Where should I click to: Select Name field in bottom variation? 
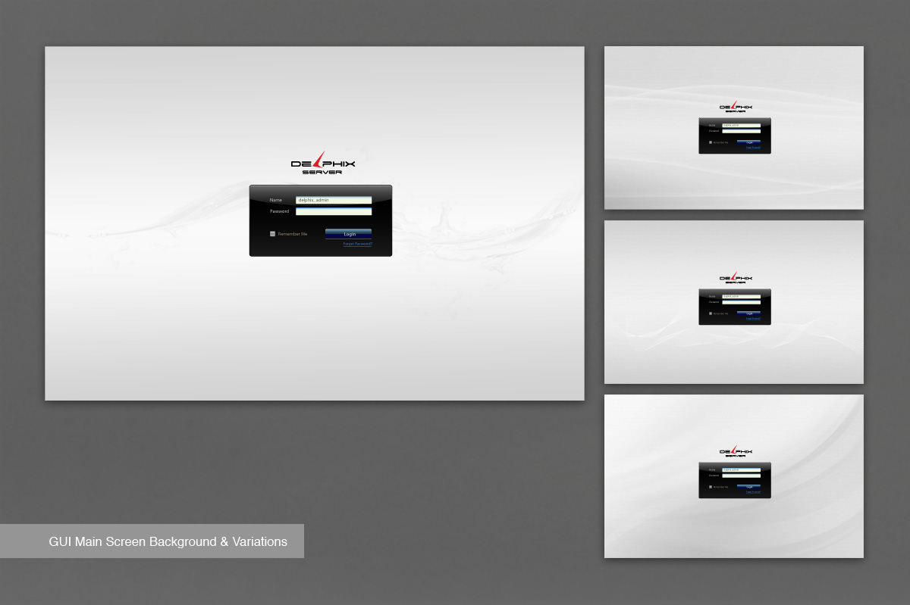tap(741, 470)
